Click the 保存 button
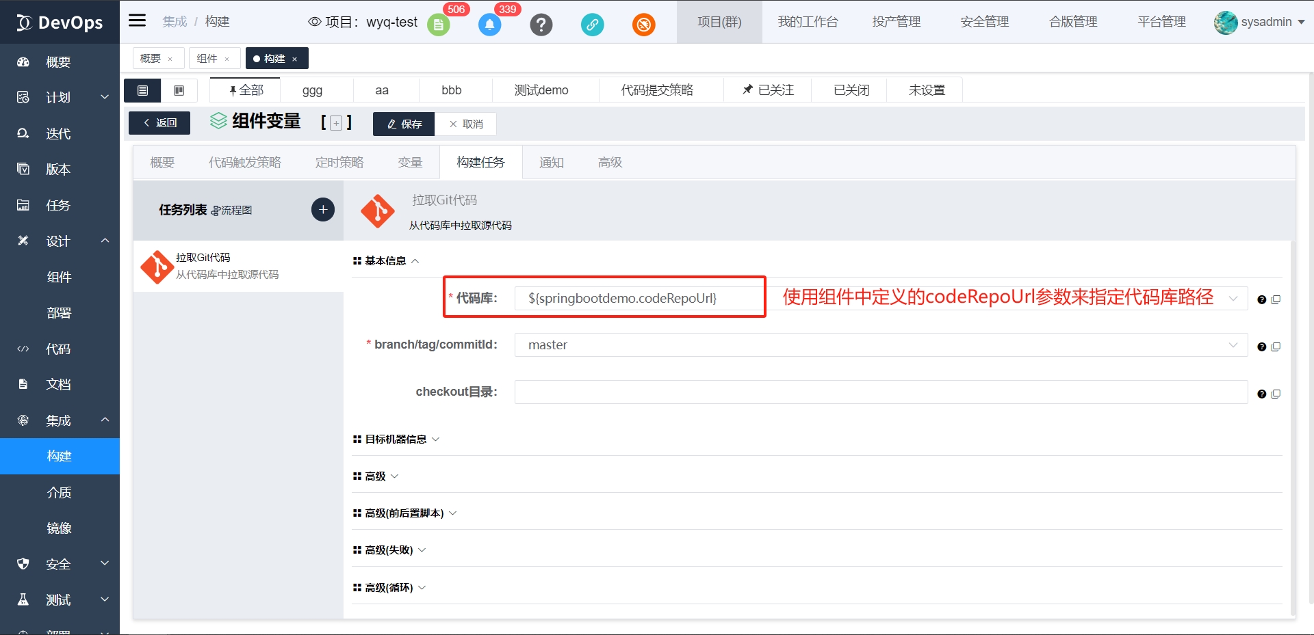This screenshot has height=635, width=1314. (404, 124)
